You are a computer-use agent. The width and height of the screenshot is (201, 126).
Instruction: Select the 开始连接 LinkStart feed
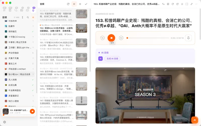[19, 69]
